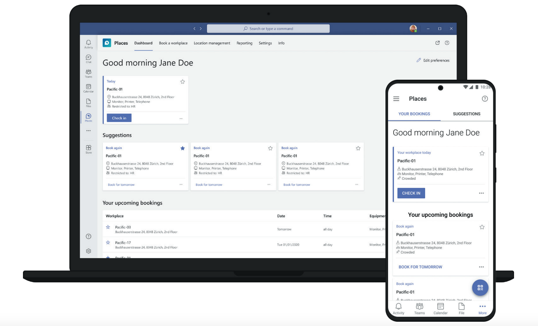Unfavorite the first suggestion's filled star

(183, 148)
